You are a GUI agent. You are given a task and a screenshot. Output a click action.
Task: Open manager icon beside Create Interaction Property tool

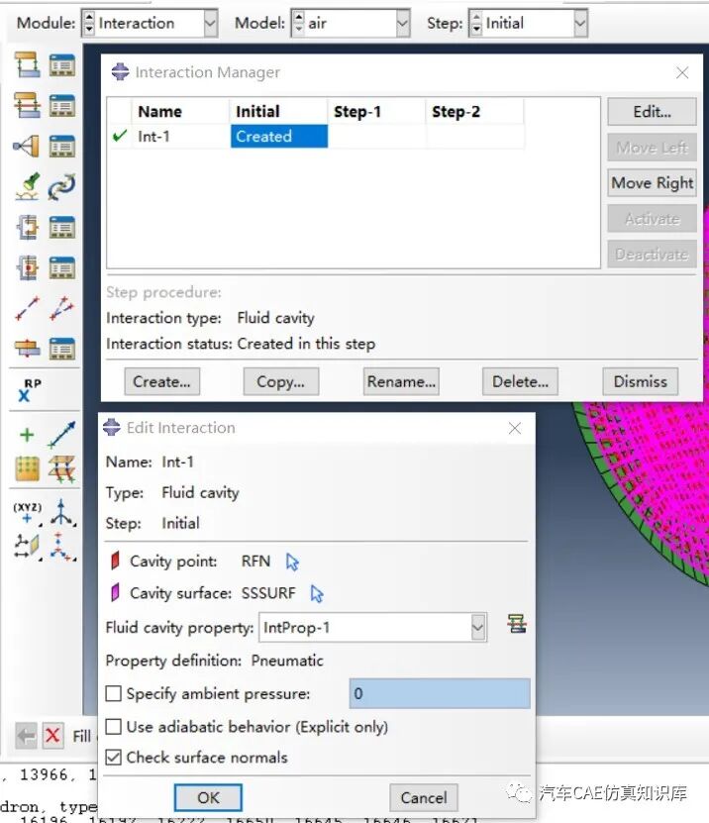(x=62, y=105)
